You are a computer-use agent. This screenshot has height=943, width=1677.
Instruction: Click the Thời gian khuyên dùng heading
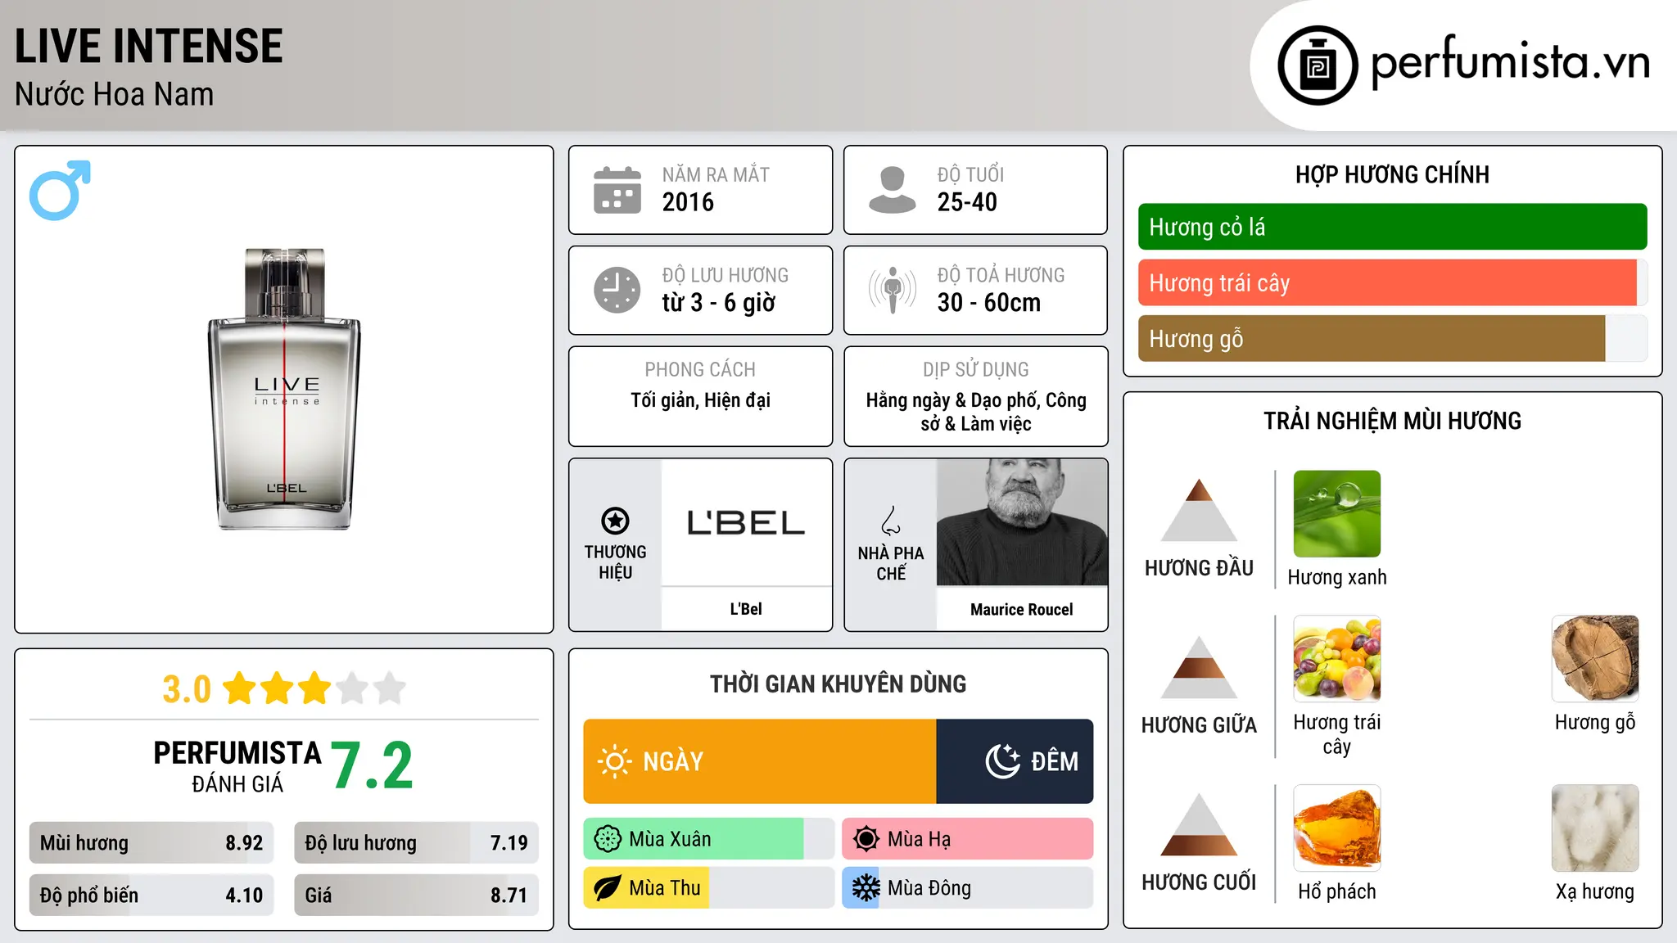pos(838,684)
